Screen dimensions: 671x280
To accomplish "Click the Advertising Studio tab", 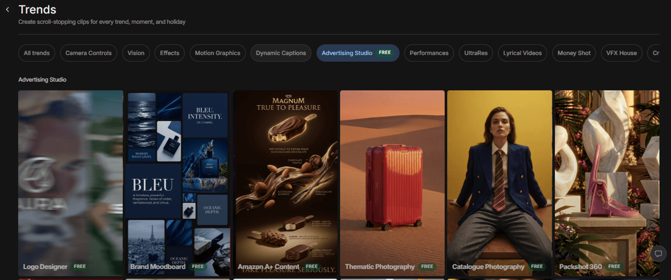I will tap(357, 53).
